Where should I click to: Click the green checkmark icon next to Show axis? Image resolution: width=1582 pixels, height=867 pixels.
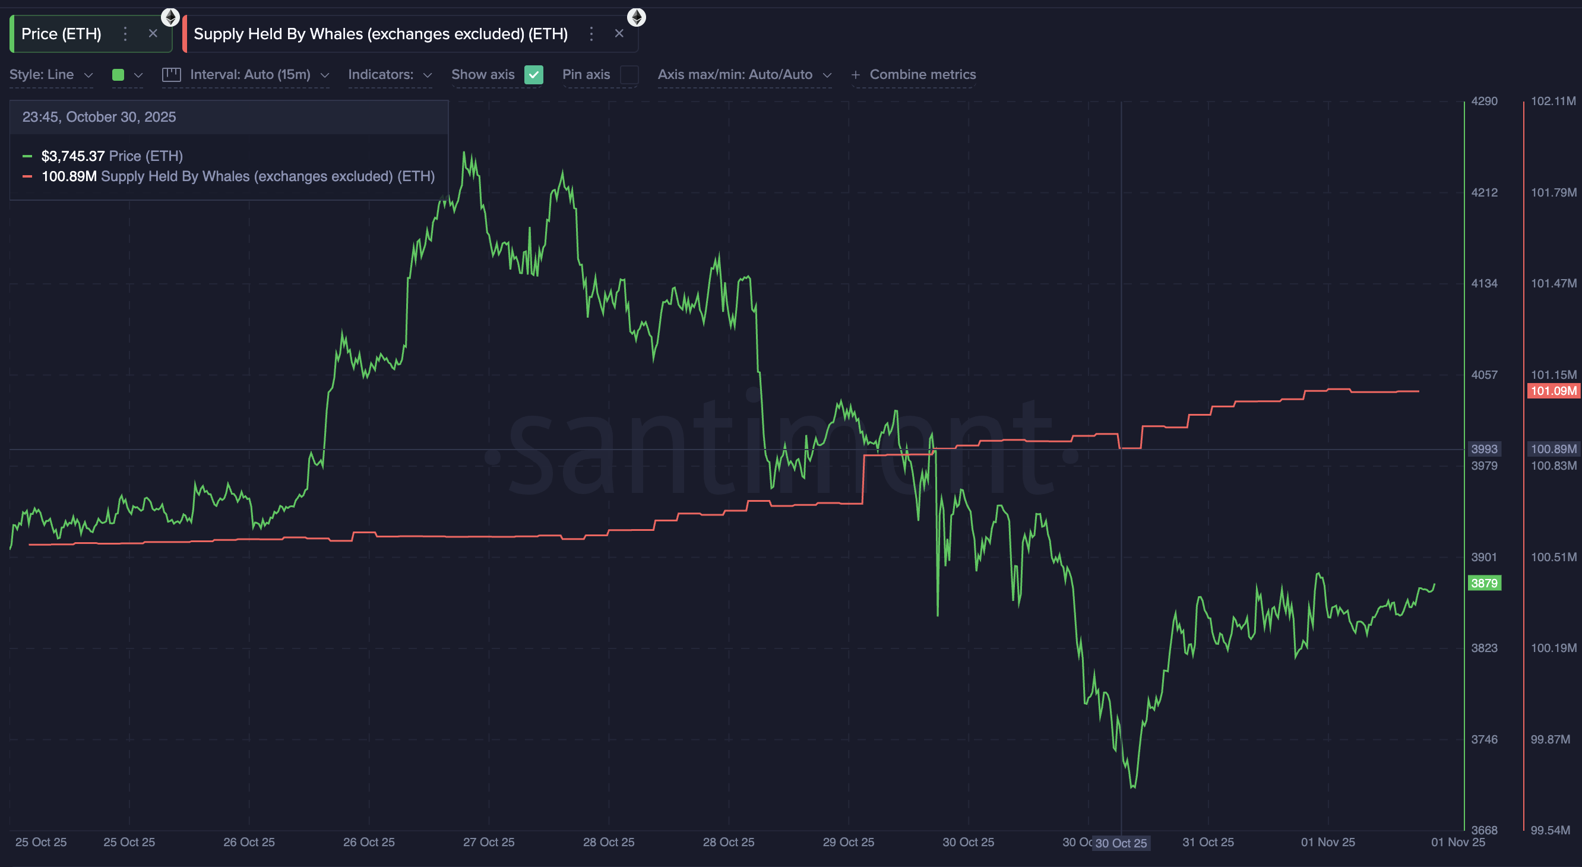[533, 75]
